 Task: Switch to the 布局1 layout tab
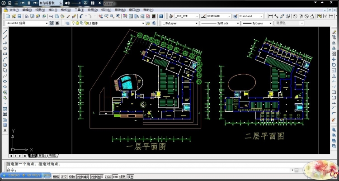pyautogui.click(x=42, y=156)
